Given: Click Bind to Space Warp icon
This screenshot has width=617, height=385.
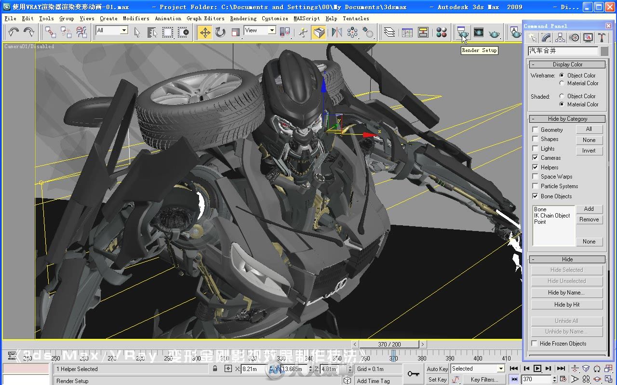Looking at the screenshot, I should coord(82,32).
